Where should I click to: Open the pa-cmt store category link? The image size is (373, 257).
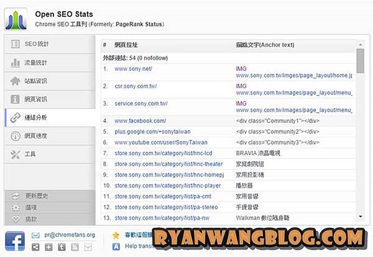(x=163, y=196)
